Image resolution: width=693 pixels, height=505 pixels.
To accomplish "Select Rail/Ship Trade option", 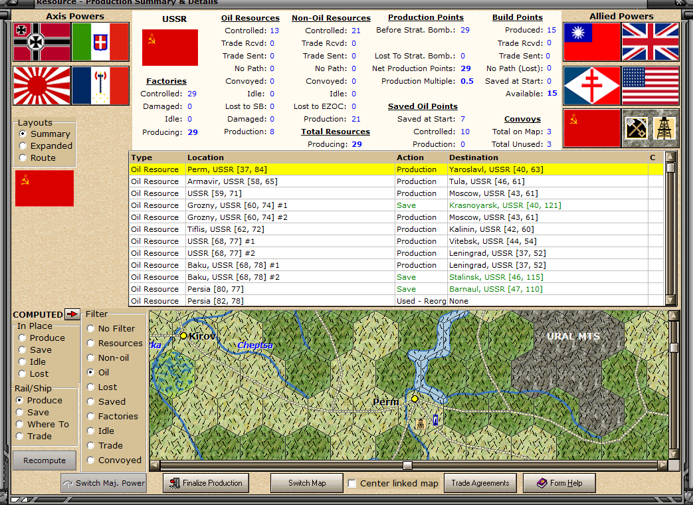I will pos(34,436).
